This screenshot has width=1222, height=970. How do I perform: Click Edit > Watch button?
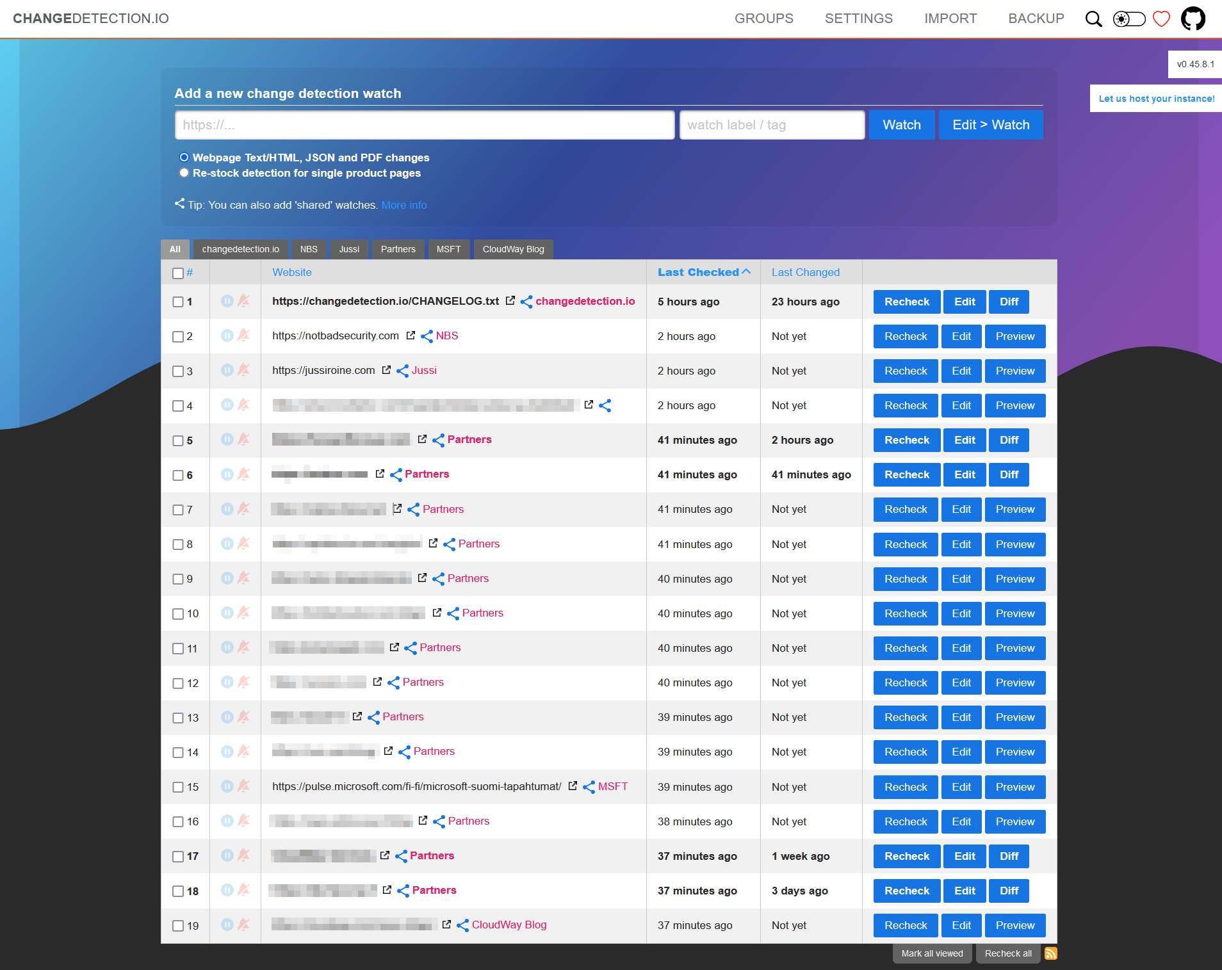991,125
